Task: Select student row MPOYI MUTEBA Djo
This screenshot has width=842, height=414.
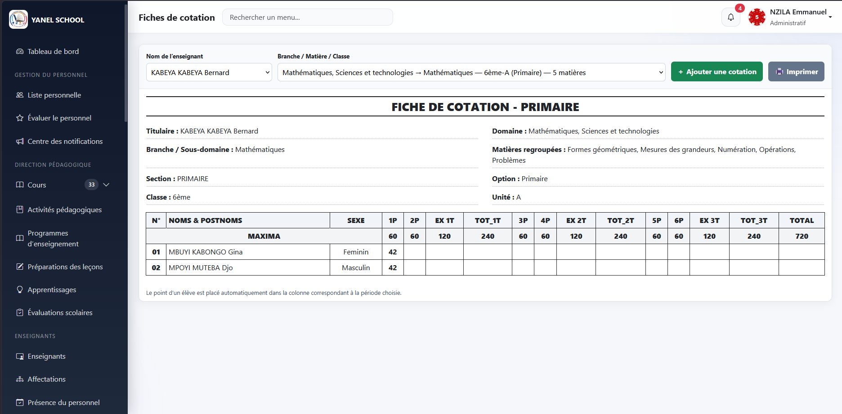Action: pos(485,267)
